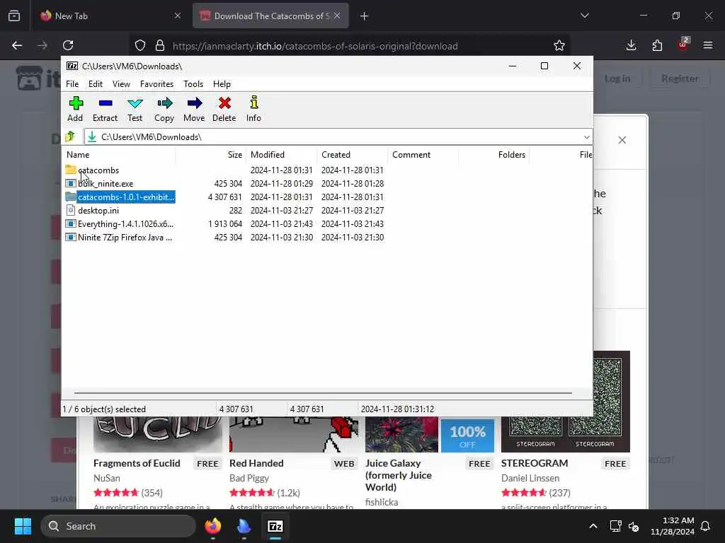This screenshot has height=543, width=725.
Task: Open the list all tabs dropdown
Action: [x=584, y=16]
